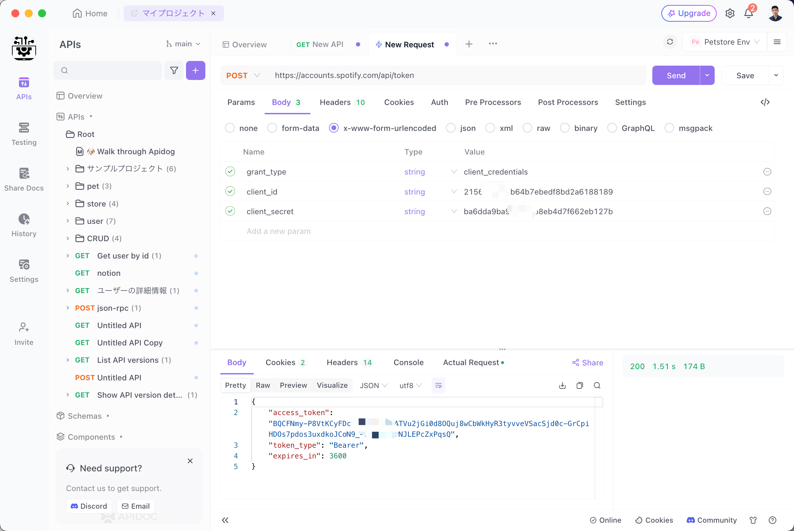This screenshot has width=794, height=531.
Task: Click the filter icon beside the search box
Action: tap(174, 70)
